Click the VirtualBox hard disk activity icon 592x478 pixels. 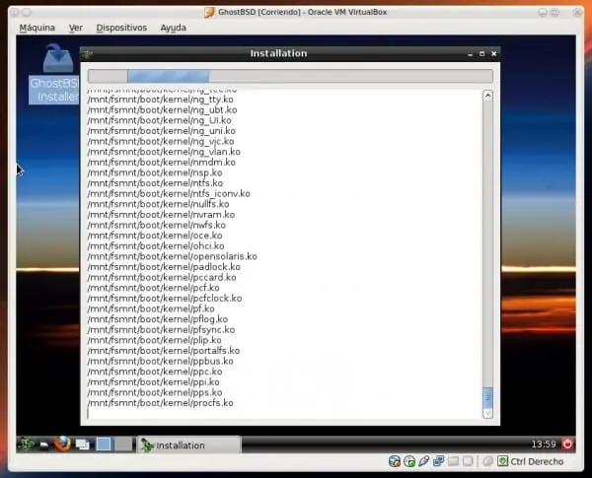[394, 461]
